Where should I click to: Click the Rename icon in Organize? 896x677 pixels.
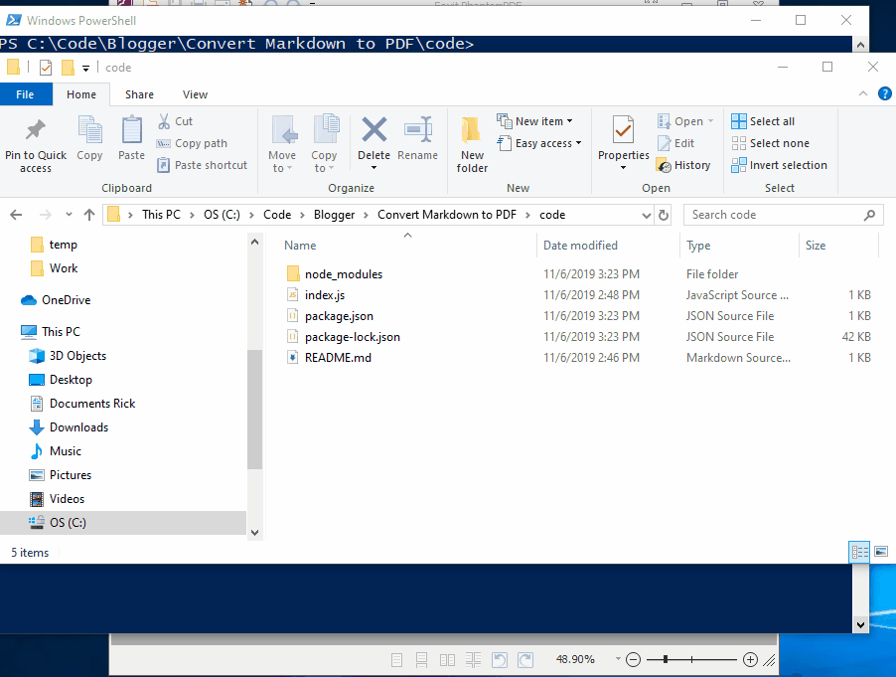(418, 130)
